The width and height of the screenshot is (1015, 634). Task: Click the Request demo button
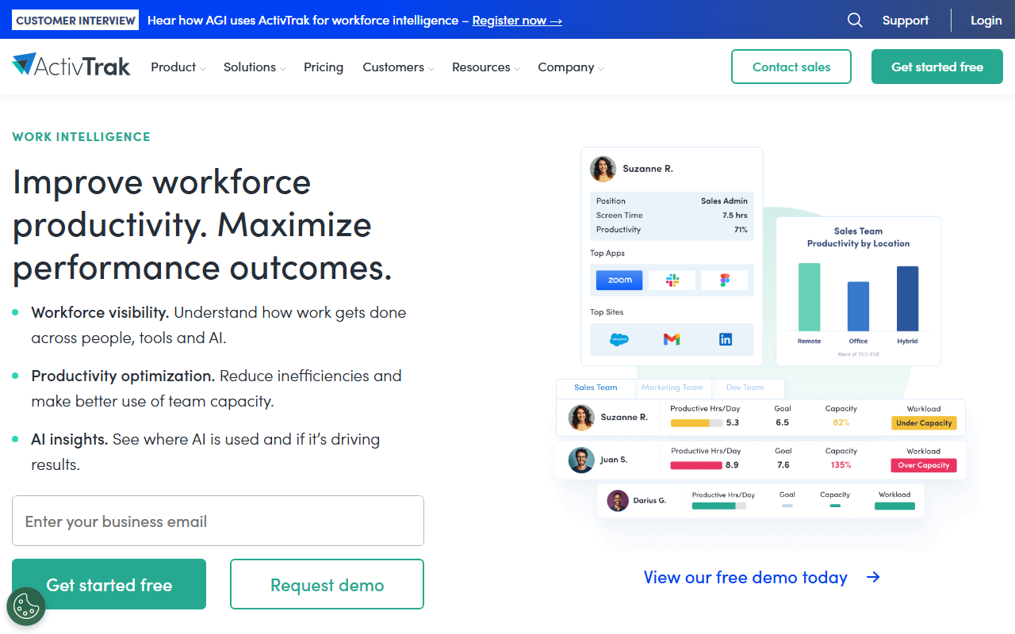click(x=327, y=584)
